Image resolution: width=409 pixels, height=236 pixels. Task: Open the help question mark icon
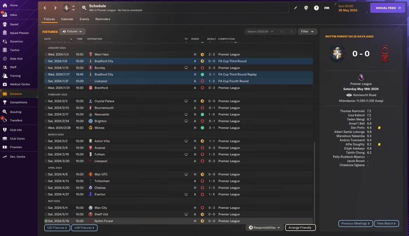tap(316, 8)
